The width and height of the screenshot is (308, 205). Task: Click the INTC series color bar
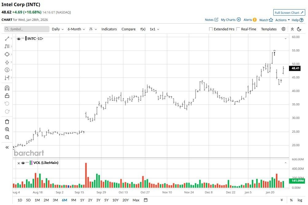pos(26,38)
